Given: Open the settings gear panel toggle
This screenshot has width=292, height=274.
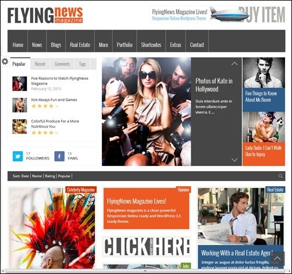Looking at the screenshot, I should point(5,62).
